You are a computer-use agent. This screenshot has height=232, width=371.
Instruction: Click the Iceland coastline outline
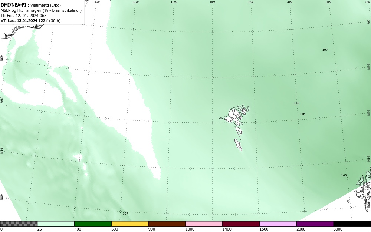pyautogui.click(x=23, y=31)
